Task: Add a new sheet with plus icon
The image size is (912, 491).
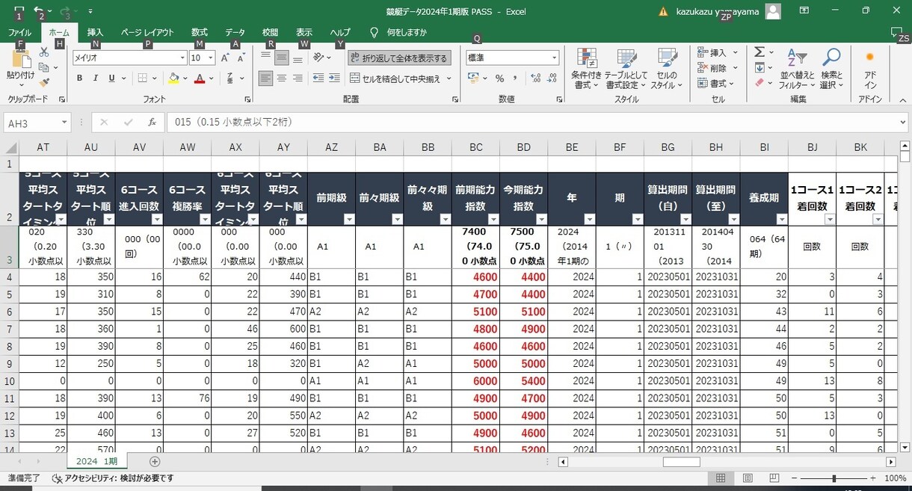Action: (155, 462)
